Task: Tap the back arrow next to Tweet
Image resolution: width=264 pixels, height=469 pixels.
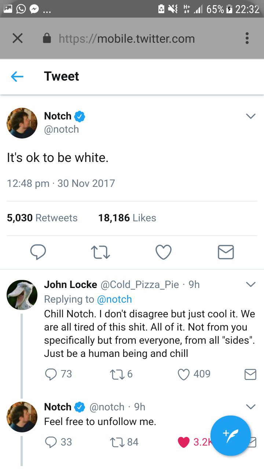Action: pos(17,76)
